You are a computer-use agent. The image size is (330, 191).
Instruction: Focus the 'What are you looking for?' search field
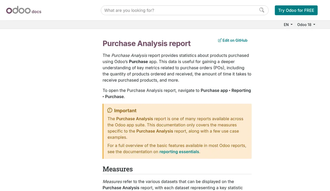coord(185,10)
